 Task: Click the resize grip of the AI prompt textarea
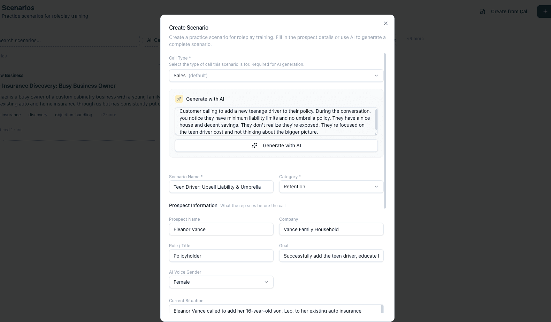click(375, 133)
